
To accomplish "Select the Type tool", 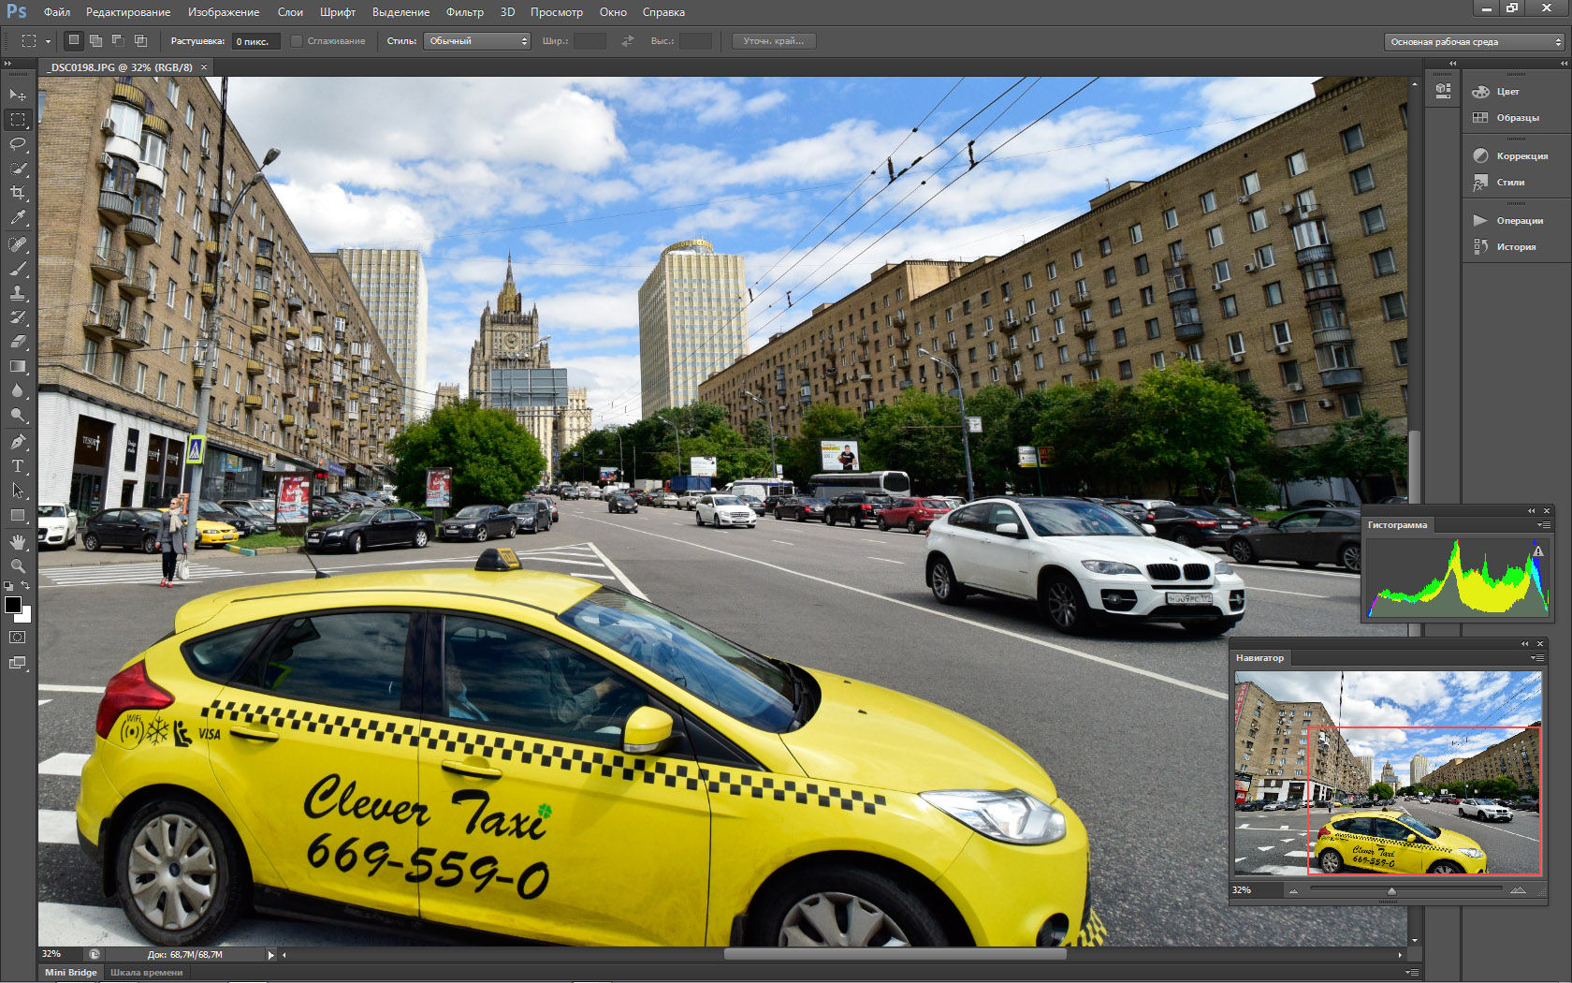I will [18, 466].
